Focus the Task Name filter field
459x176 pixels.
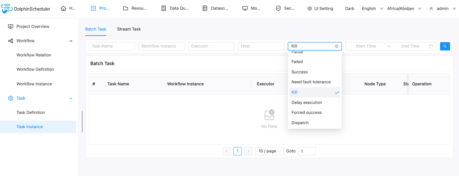(x=112, y=46)
